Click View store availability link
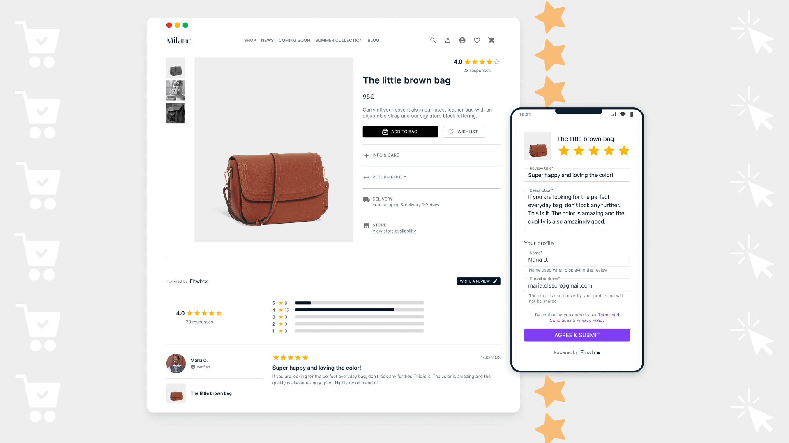 (394, 231)
